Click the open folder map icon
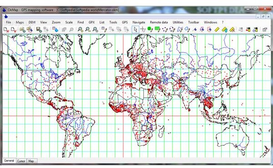This screenshot has width=273, height=168. click(22, 30)
